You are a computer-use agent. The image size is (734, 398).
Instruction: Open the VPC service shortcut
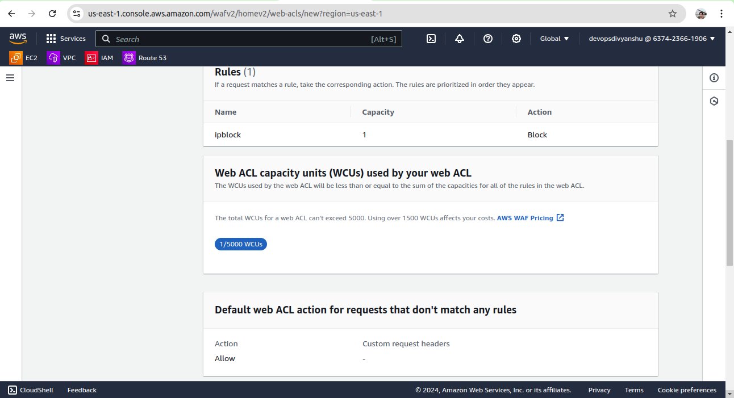pyautogui.click(x=61, y=58)
